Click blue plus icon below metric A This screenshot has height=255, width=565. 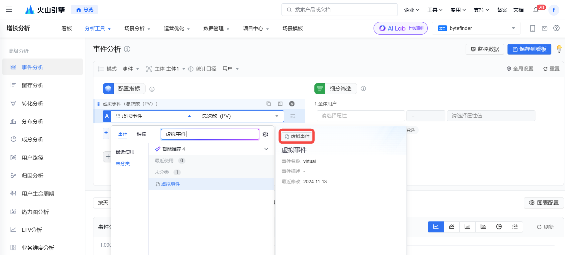coord(106,133)
